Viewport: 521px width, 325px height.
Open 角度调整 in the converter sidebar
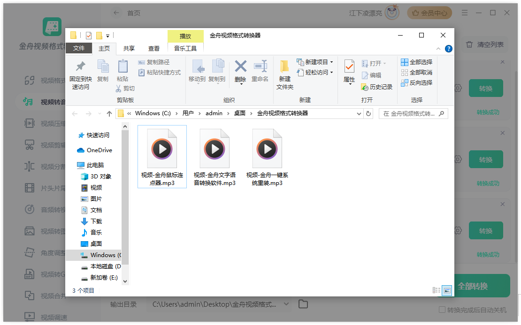[x=45, y=253]
